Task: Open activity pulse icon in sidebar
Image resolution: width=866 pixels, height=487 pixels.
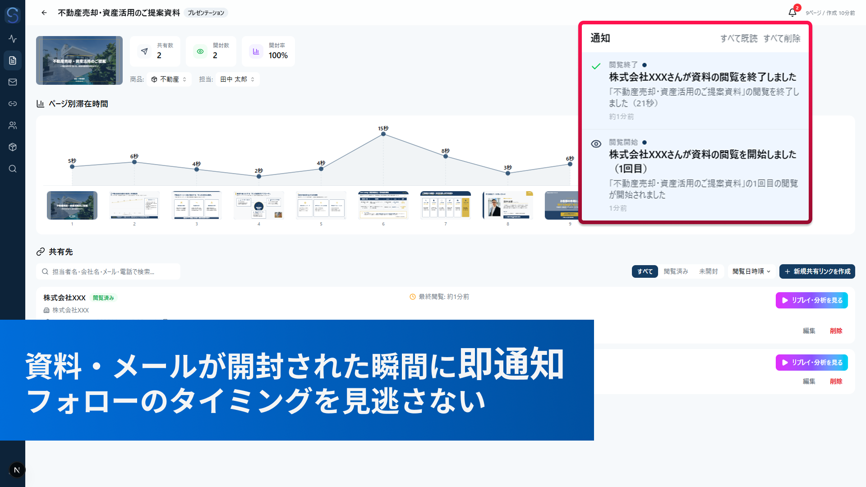Action: [x=13, y=39]
